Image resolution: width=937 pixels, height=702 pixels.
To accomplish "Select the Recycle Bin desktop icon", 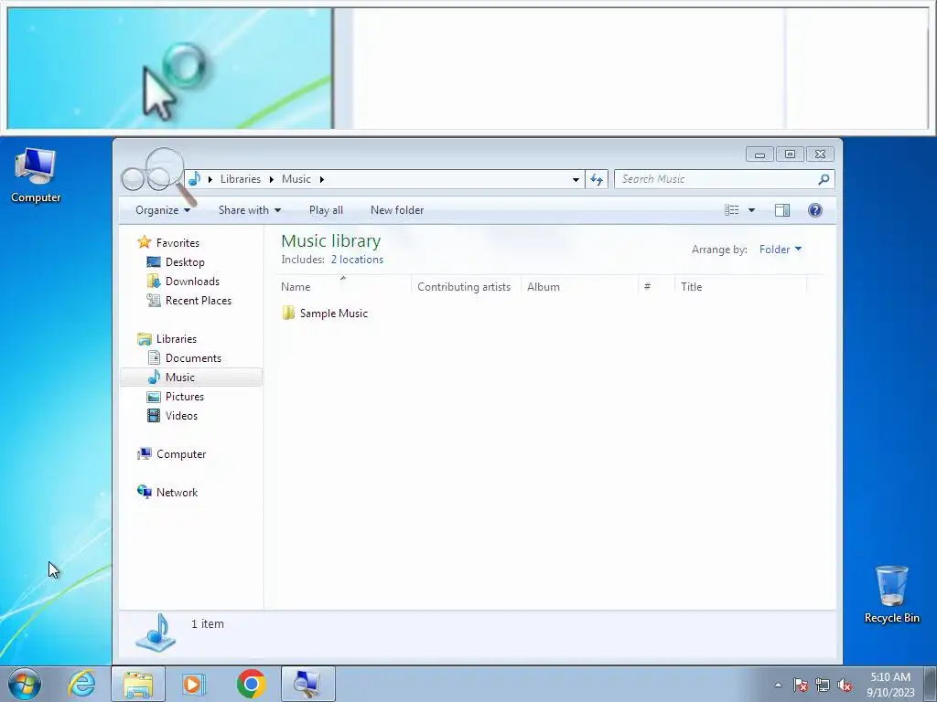I will pyautogui.click(x=891, y=586).
